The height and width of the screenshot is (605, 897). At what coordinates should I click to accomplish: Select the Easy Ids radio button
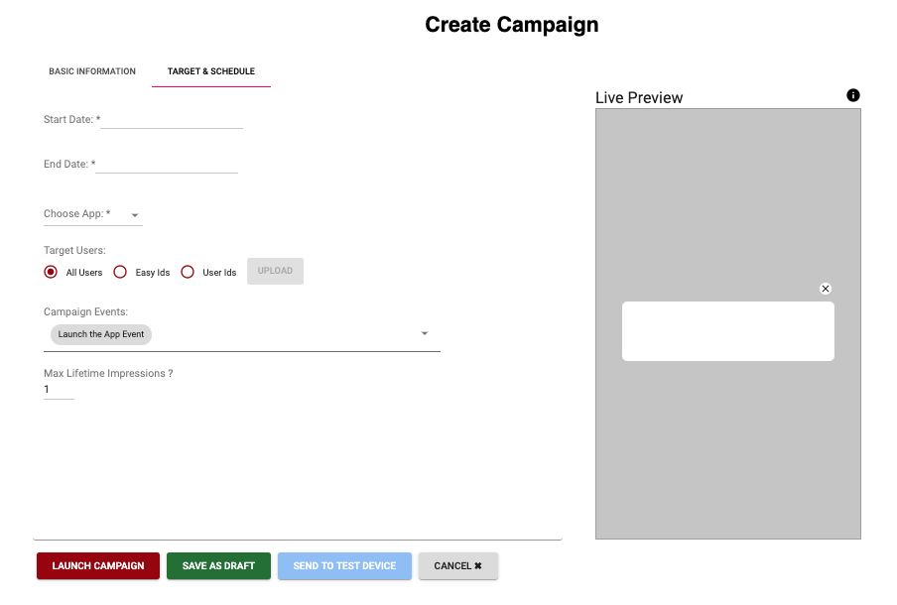120,272
